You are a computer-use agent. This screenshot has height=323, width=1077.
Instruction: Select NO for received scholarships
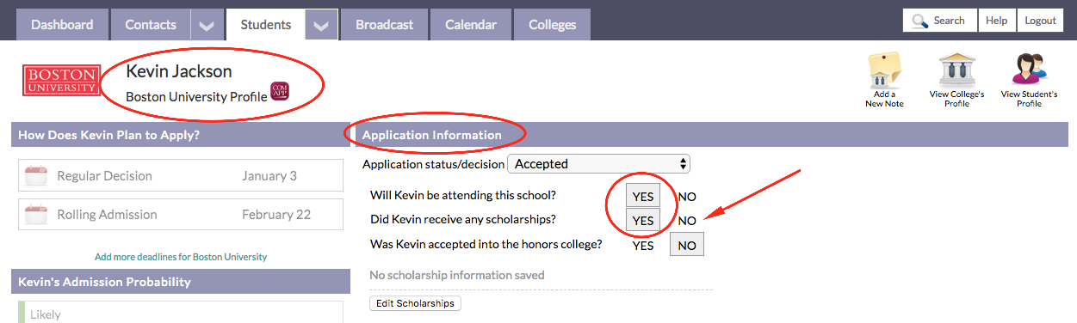pos(686,221)
